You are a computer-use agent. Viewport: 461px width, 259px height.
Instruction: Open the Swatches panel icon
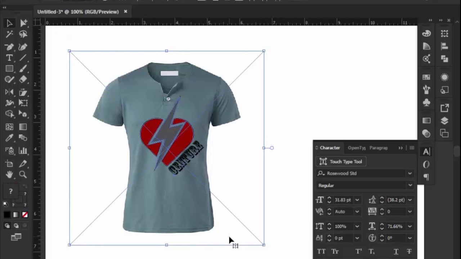click(426, 77)
